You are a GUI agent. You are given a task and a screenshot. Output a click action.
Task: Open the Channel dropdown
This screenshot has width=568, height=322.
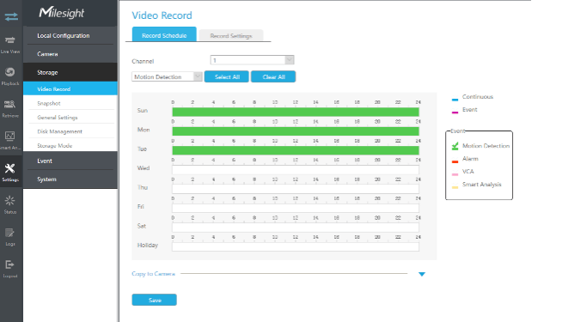252,60
